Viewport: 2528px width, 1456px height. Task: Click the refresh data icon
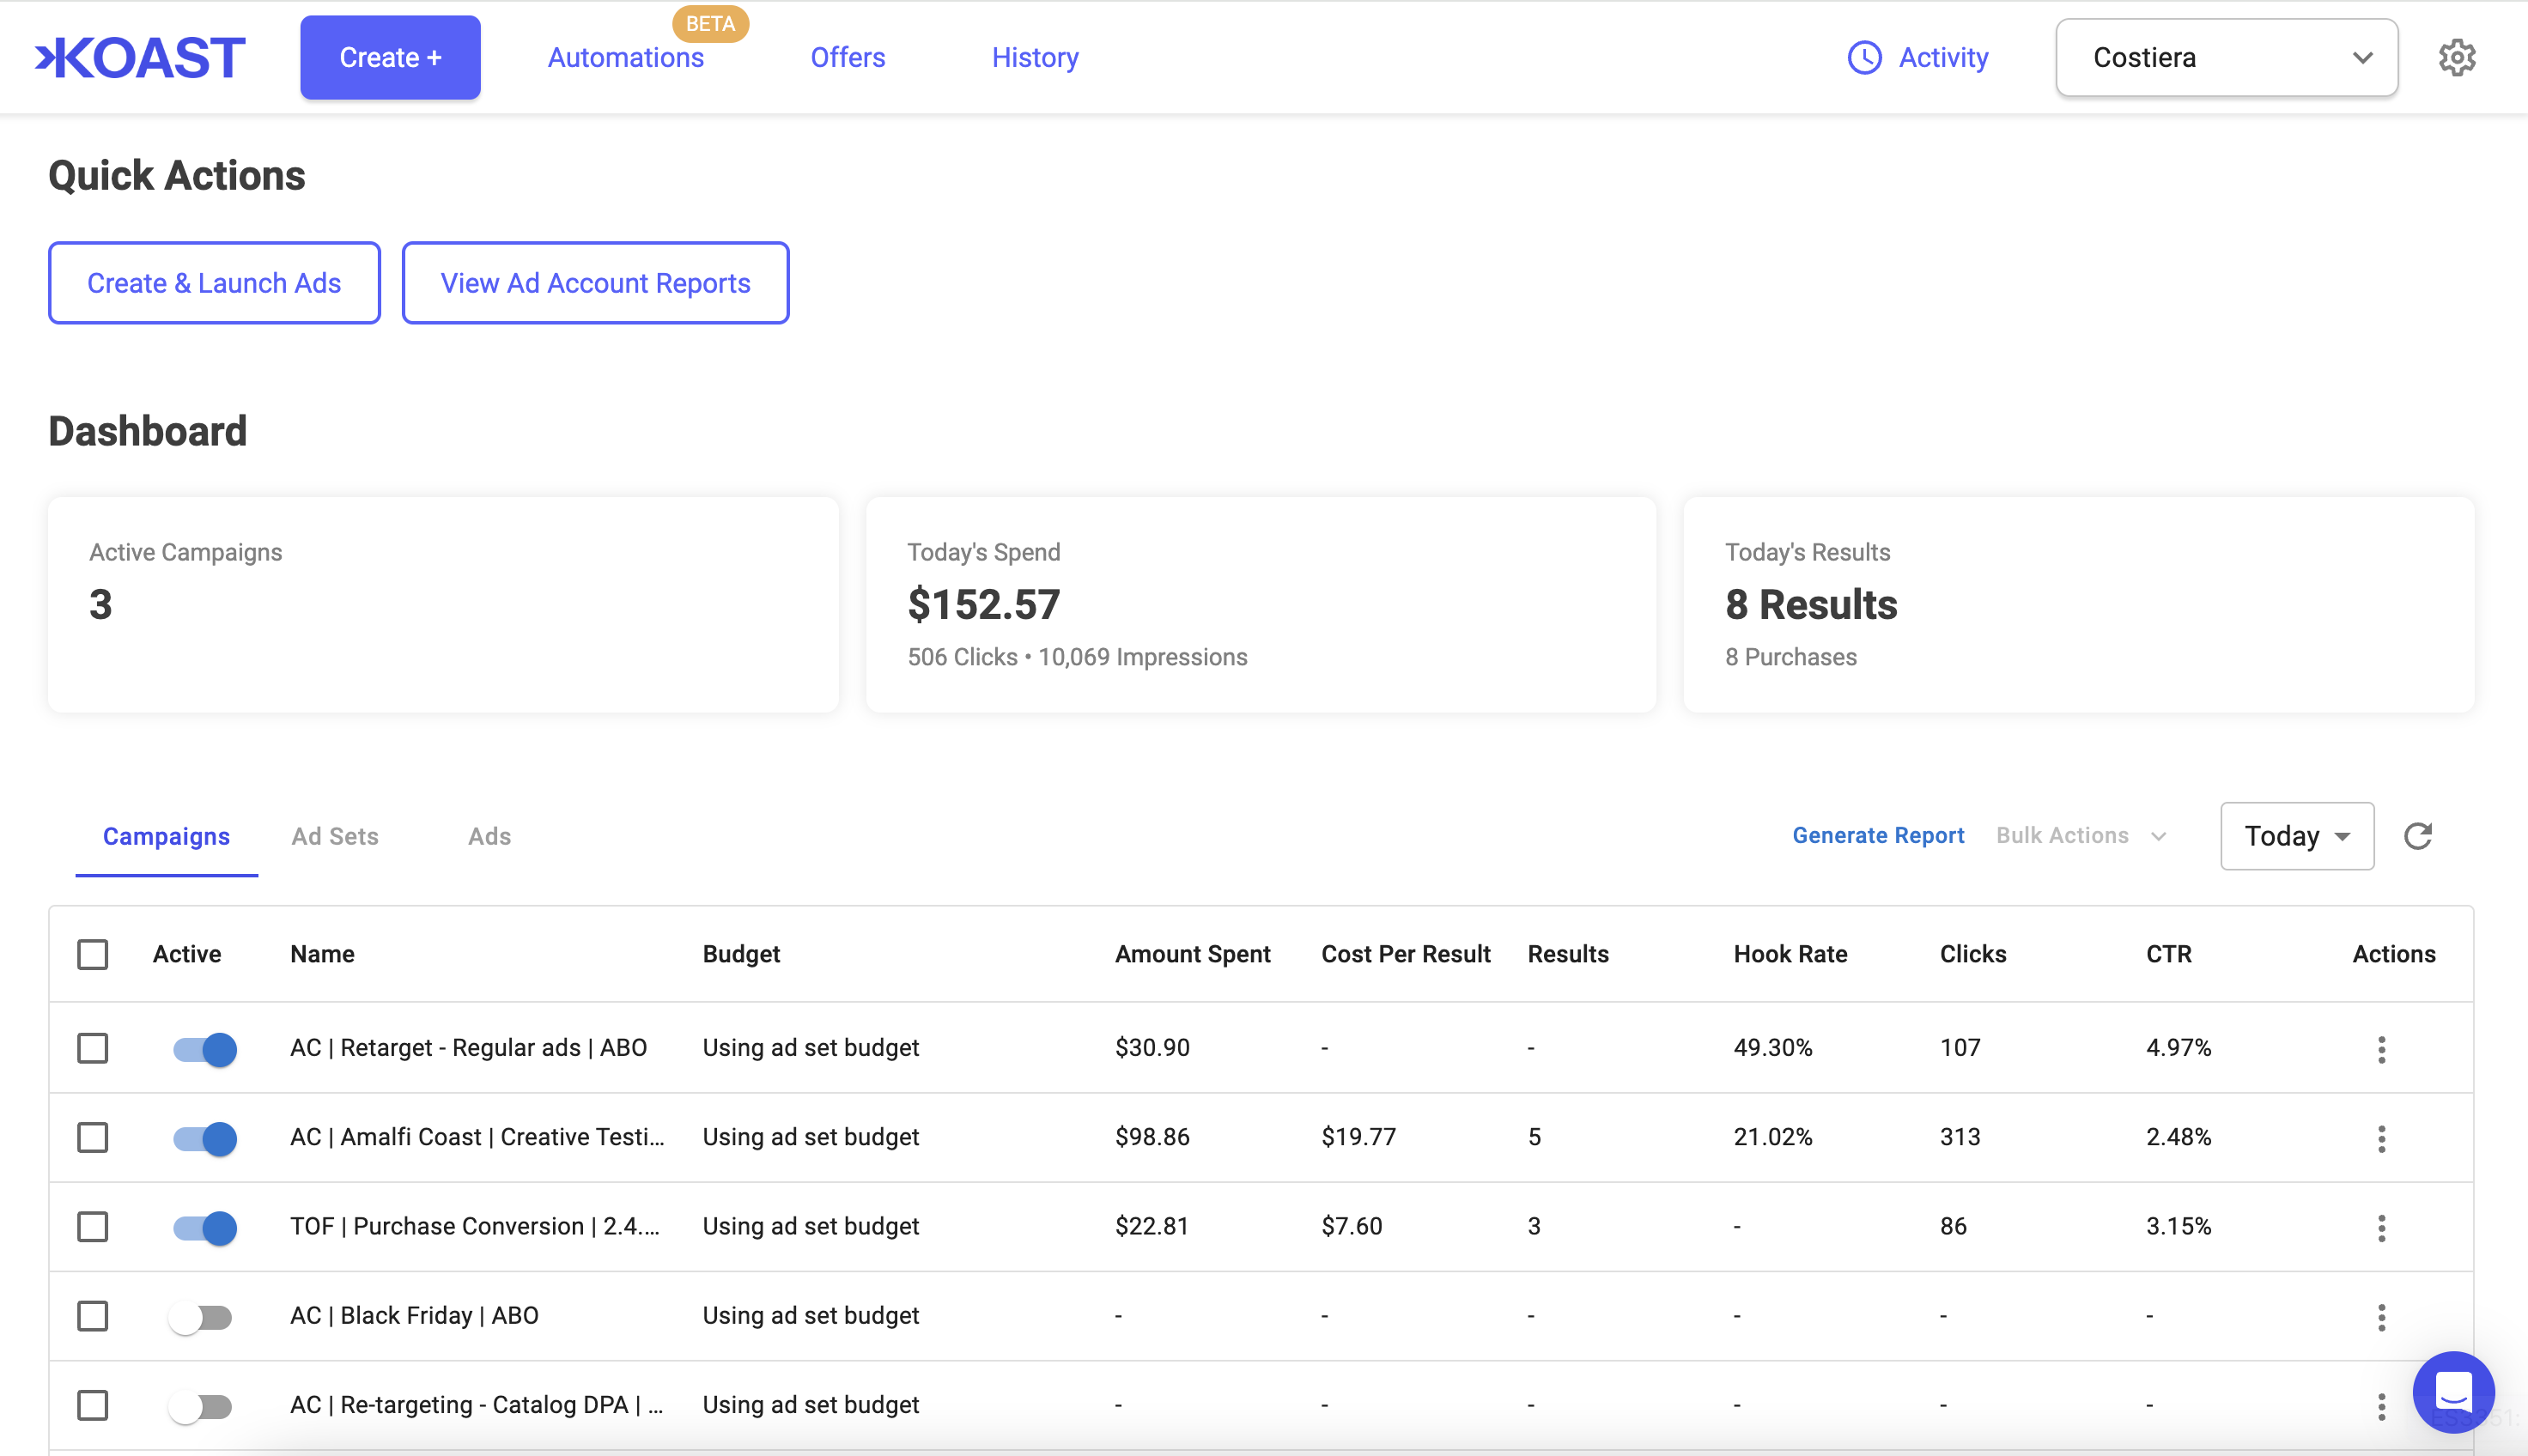(2417, 836)
